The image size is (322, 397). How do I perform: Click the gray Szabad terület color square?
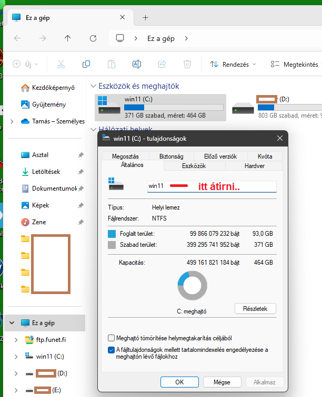point(112,245)
